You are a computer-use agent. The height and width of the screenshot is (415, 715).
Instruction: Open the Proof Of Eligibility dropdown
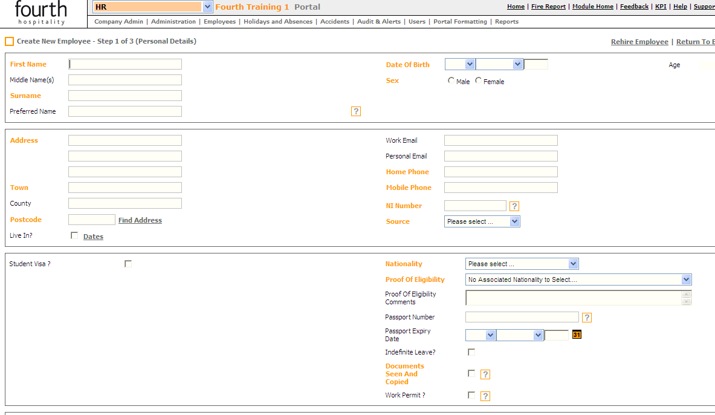coord(578,279)
